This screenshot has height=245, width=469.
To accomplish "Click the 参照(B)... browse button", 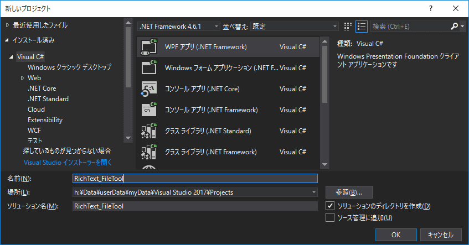I will (349, 192).
